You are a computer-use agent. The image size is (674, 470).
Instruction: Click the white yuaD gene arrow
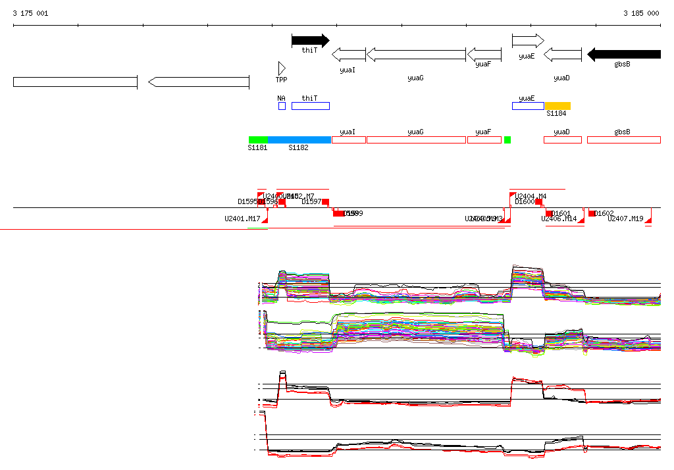click(562, 55)
